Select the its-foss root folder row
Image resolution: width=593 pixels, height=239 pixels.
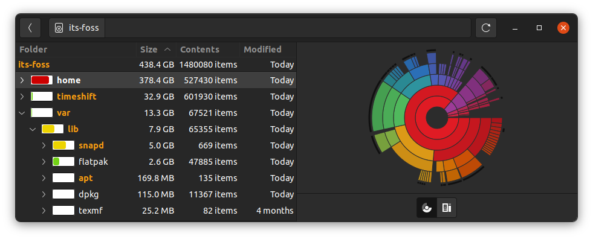coord(156,64)
